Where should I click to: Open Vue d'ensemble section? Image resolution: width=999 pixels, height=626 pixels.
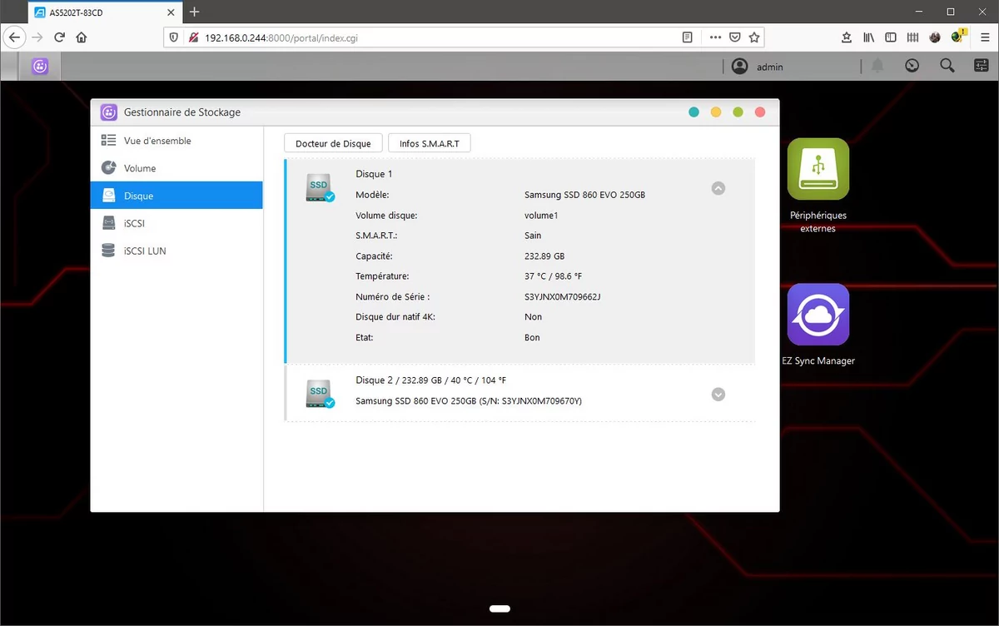click(176, 141)
